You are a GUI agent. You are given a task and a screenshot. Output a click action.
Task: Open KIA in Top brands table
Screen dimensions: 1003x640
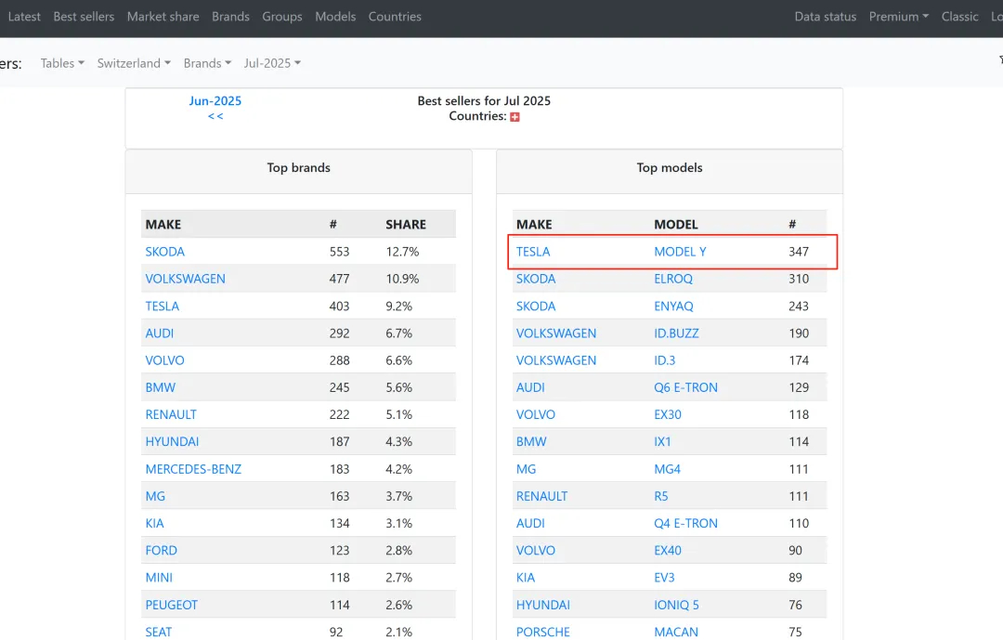(x=155, y=524)
